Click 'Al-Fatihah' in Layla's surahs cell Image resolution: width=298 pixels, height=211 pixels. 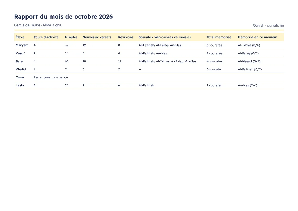(x=146, y=85)
